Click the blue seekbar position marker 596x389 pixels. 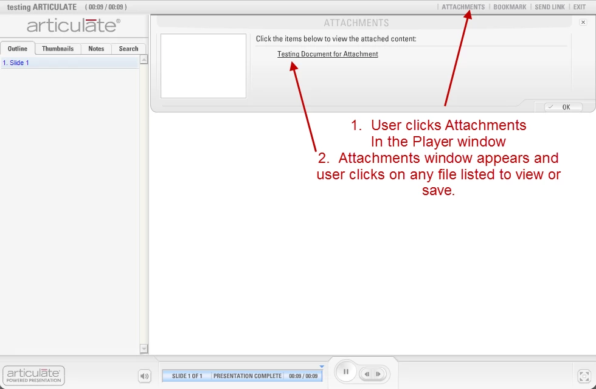click(322, 367)
